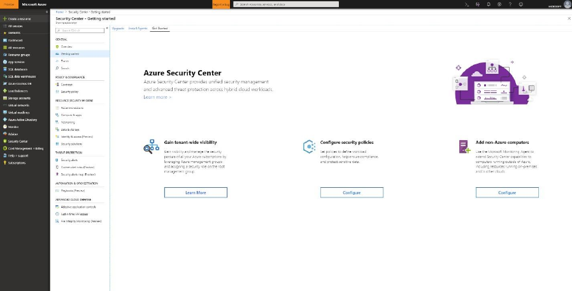Click Configure under security policies
The width and height of the screenshot is (572, 291).
click(352, 192)
